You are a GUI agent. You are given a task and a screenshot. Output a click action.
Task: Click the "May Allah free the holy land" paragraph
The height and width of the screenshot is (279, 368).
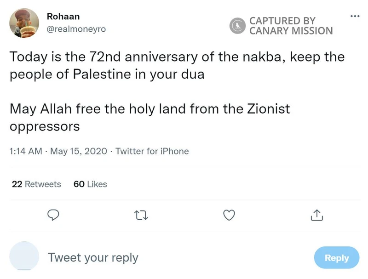pos(149,118)
